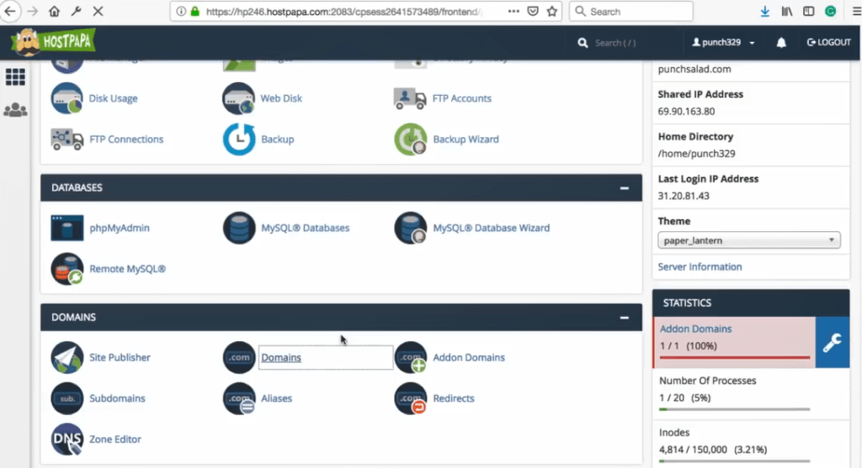This screenshot has width=862, height=468.
Task: Open the browser sidebar toggle icon
Action: pyautogui.click(x=808, y=11)
